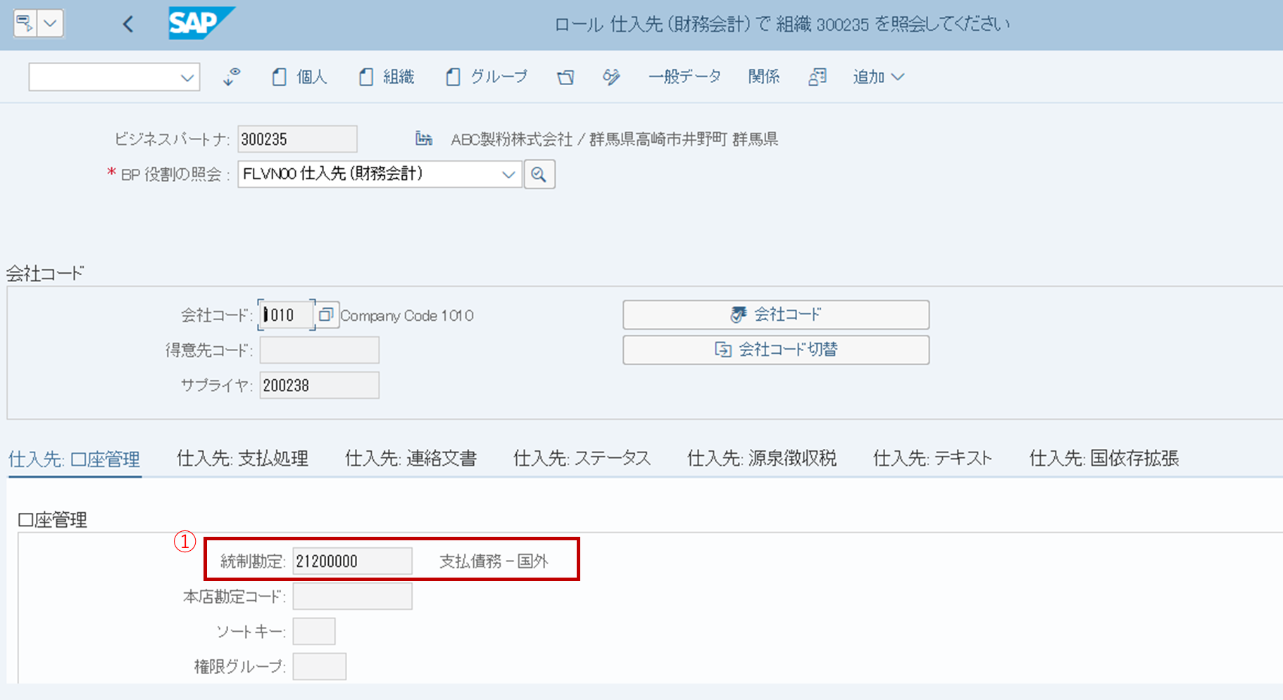Select the 個人 (person) creation icon
The height and width of the screenshot is (700, 1283).
coord(281,77)
